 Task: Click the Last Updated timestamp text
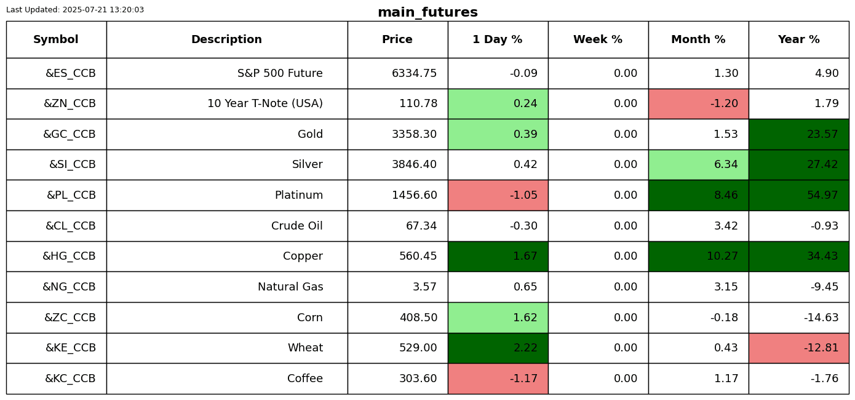tap(75, 10)
